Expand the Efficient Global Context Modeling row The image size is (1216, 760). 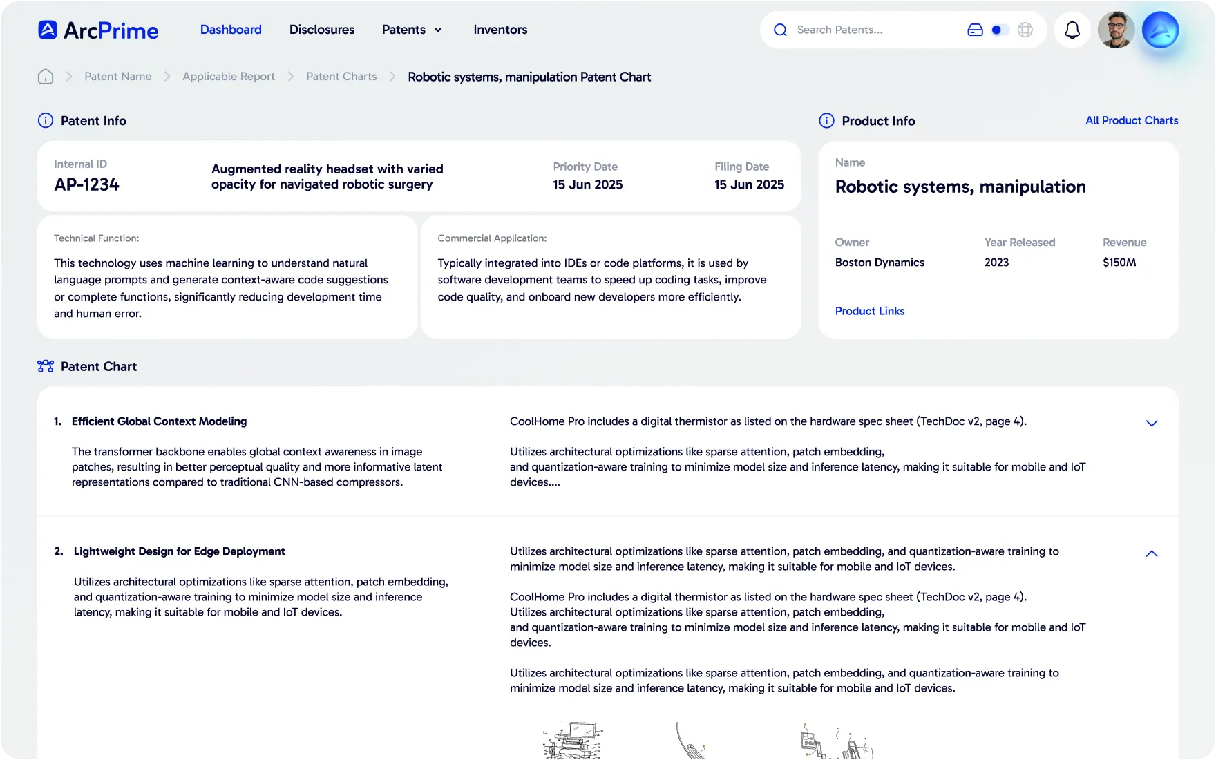(x=1151, y=423)
